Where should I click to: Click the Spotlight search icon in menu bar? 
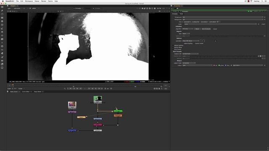click(x=262, y=1)
